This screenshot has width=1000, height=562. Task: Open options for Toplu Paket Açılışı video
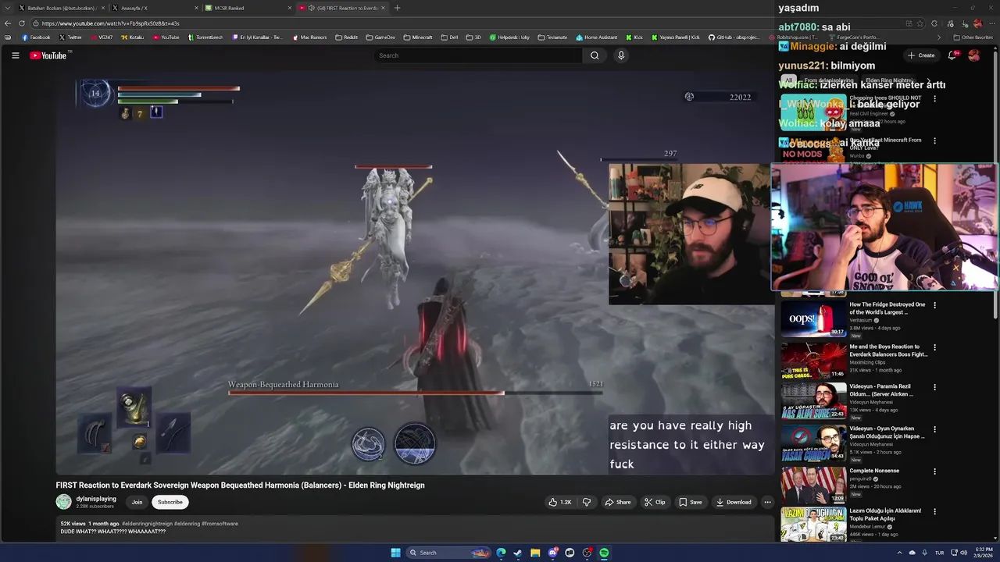coord(934,512)
